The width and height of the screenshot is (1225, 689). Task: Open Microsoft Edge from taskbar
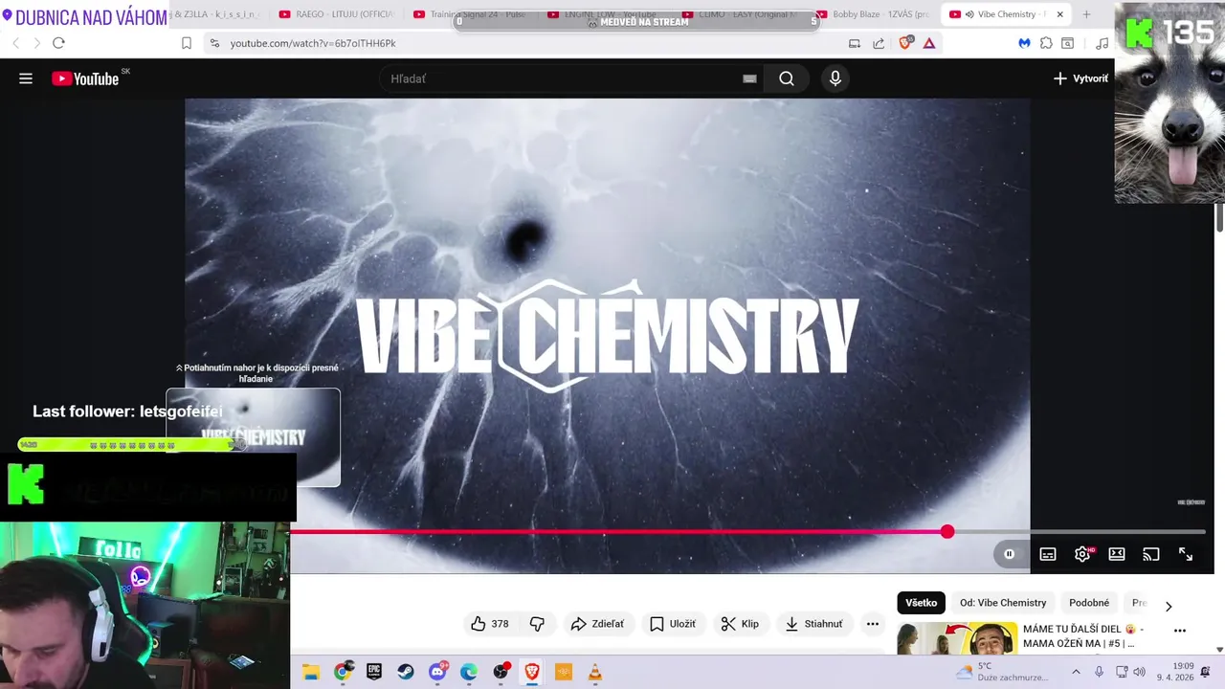(x=469, y=673)
